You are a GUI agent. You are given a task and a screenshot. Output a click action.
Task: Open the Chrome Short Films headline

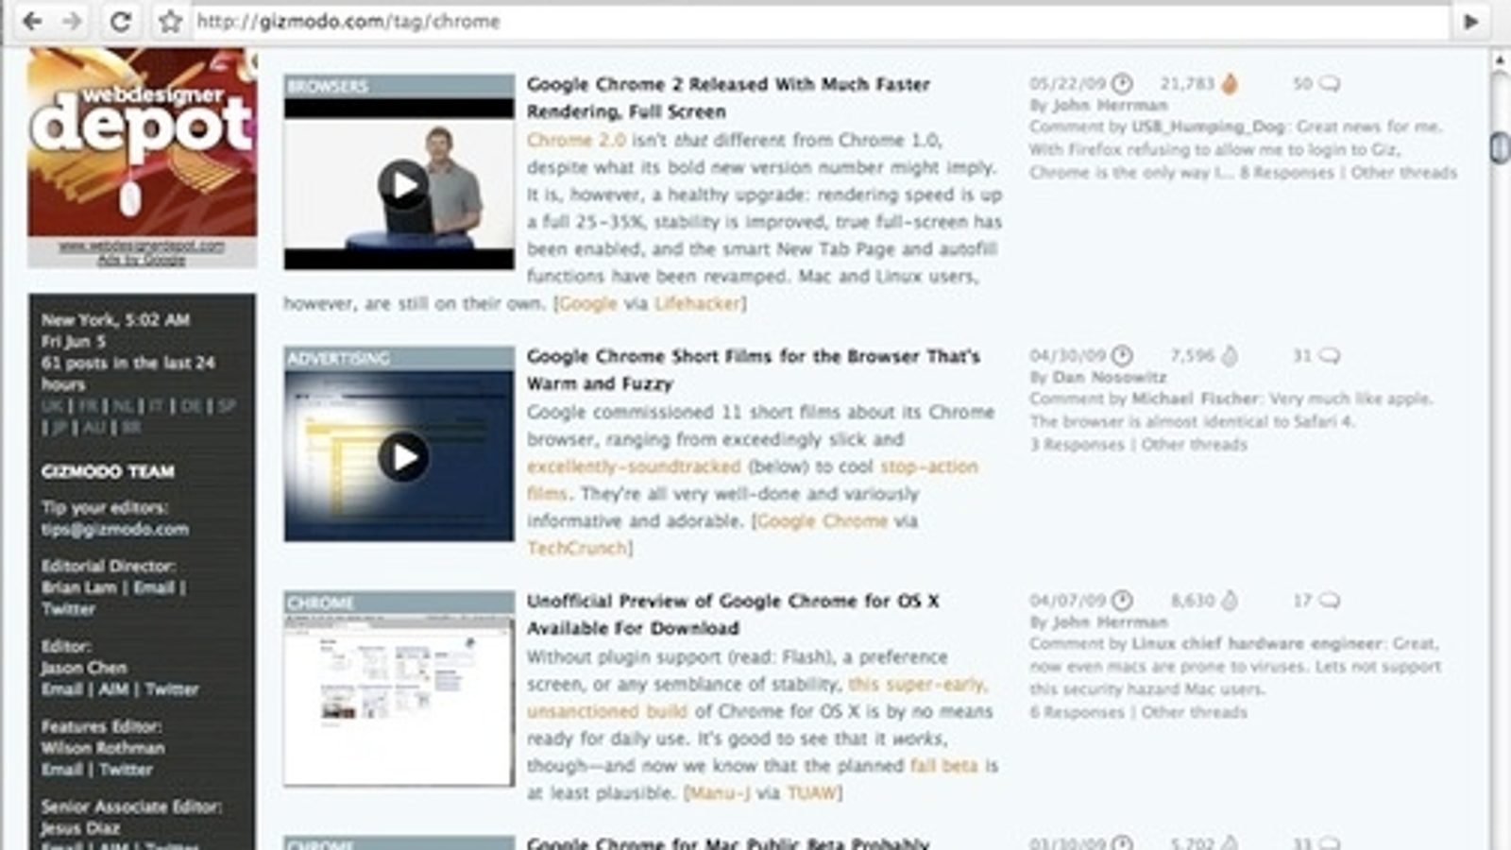click(x=754, y=370)
